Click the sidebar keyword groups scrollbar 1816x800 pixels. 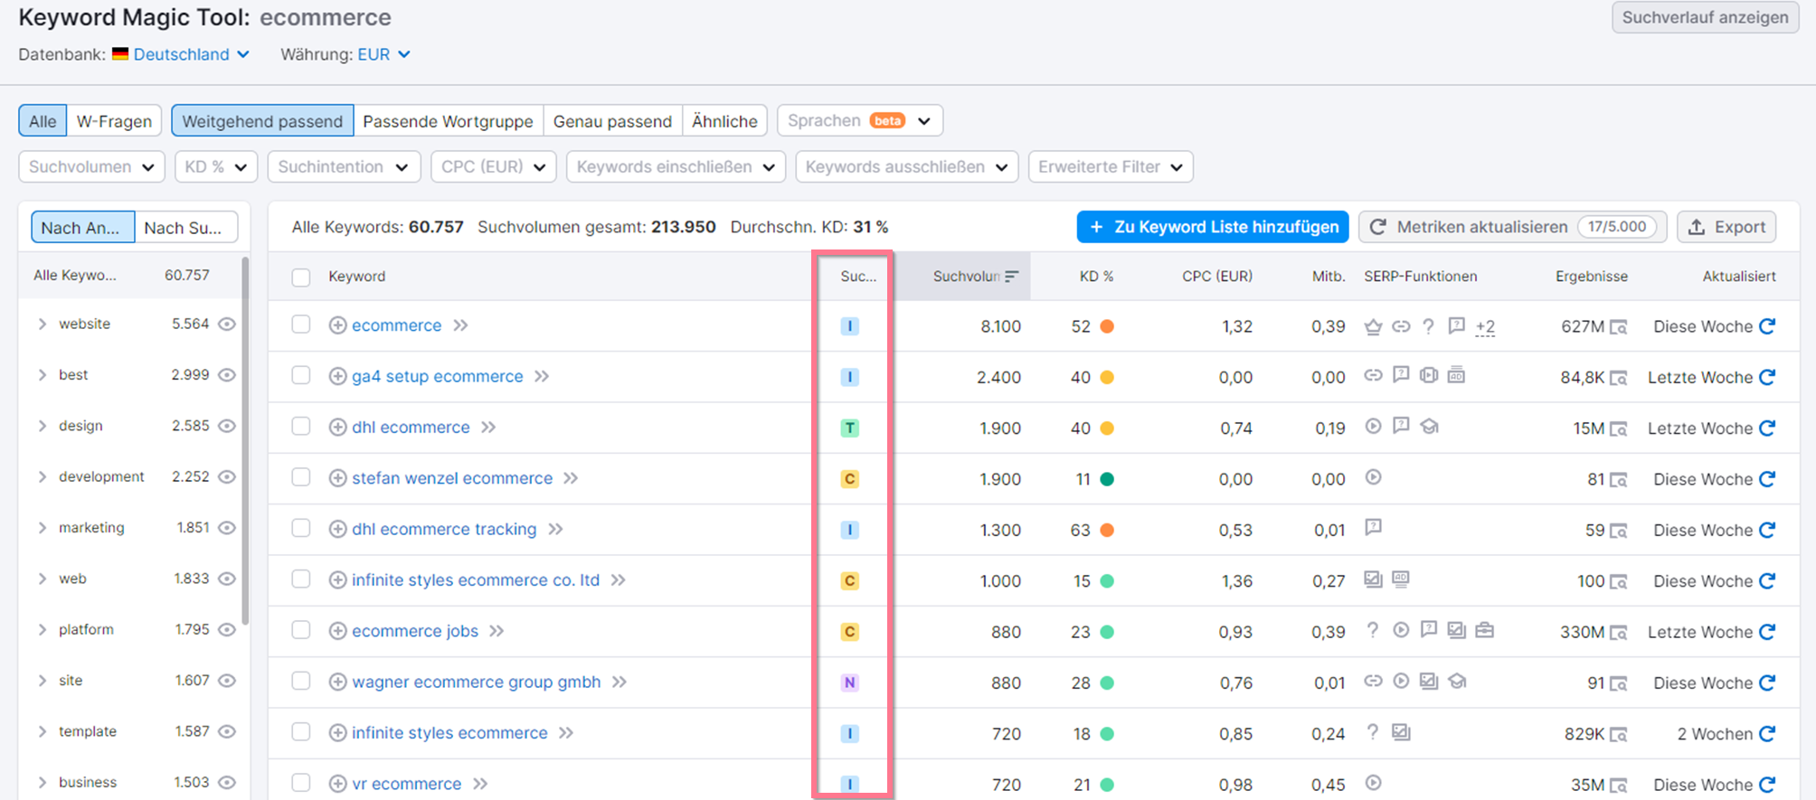[x=244, y=441]
